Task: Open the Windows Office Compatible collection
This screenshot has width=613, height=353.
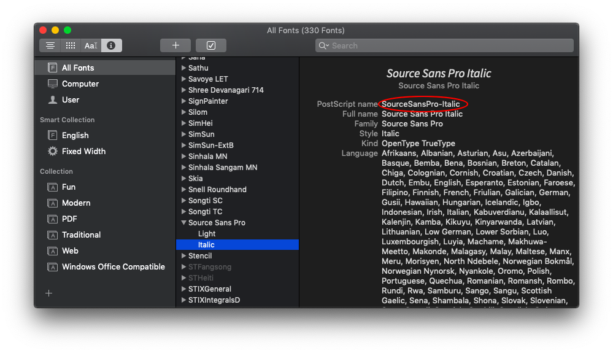Action: pos(113,266)
